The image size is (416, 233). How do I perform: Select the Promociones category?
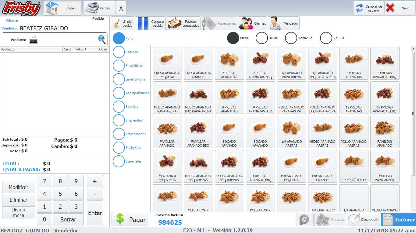pyautogui.click(x=119, y=134)
